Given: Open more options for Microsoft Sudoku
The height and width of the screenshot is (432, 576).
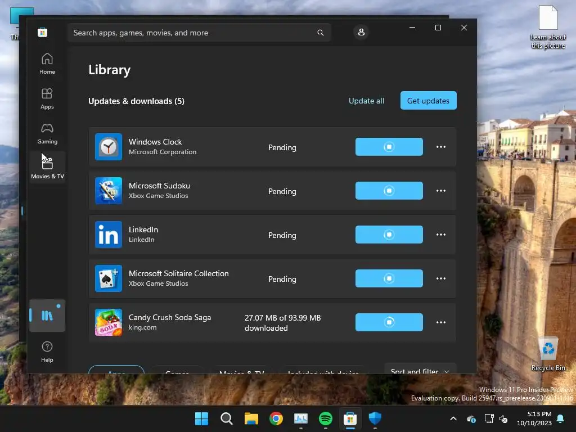Looking at the screenshot, I should [441, 191].
